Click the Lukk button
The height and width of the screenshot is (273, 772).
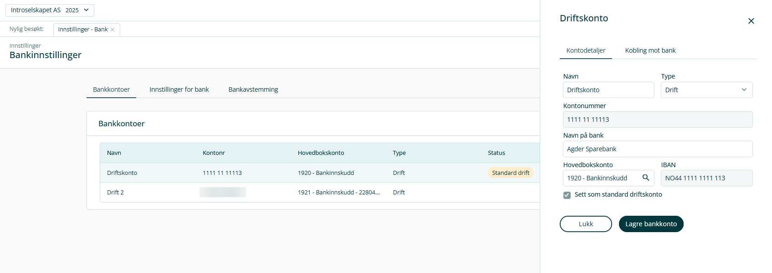(586, 224)
